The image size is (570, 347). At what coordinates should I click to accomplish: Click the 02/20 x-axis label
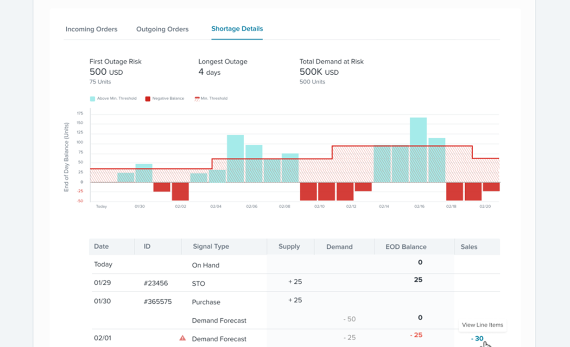tap(485, 206)
